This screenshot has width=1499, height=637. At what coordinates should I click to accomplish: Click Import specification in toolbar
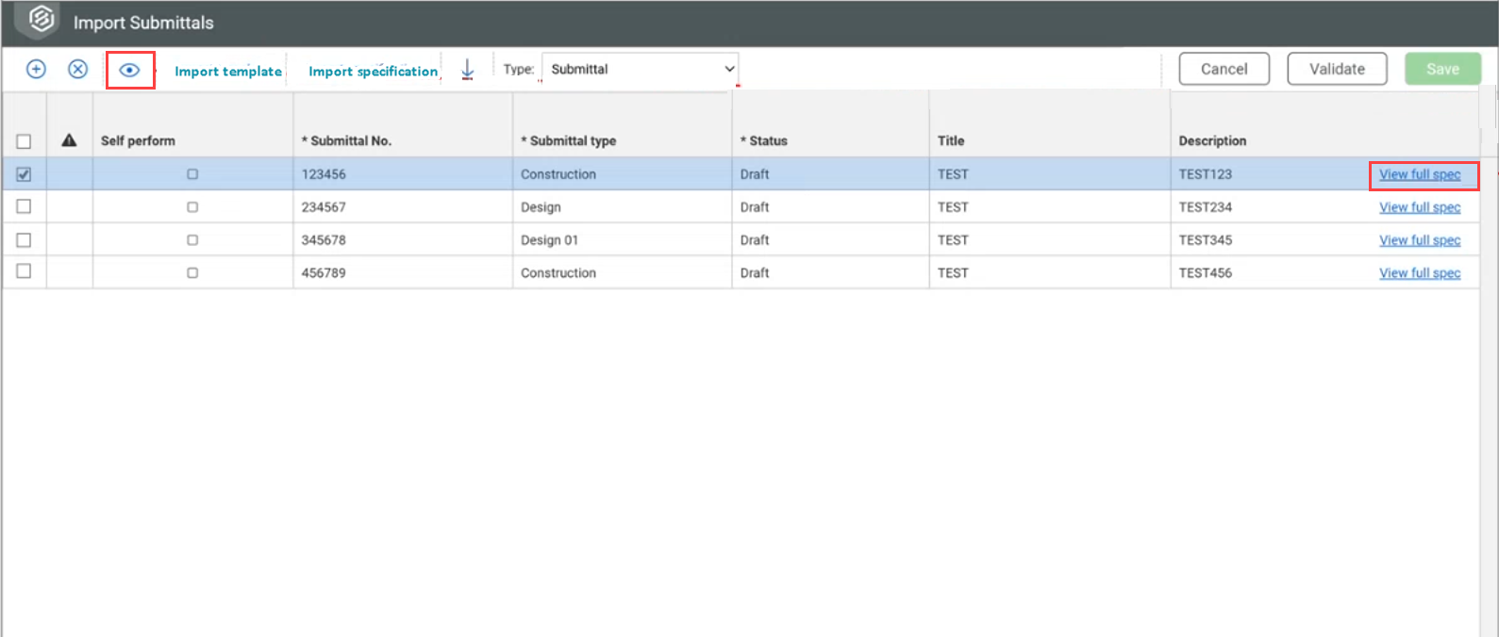[x=373, y=71]
